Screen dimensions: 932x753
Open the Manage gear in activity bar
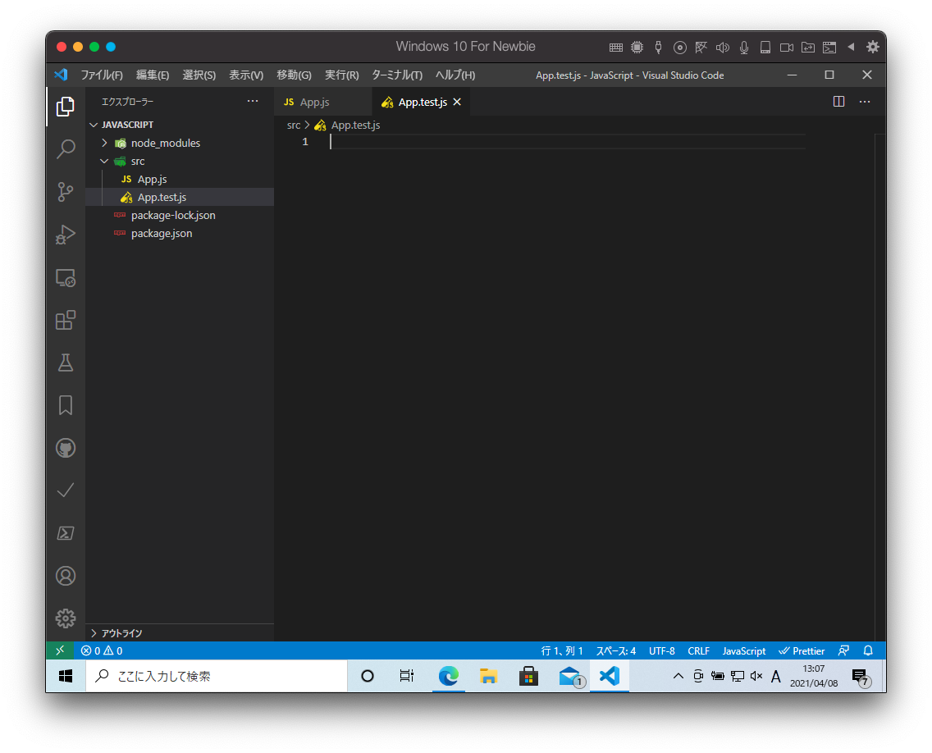click(66, 618)
